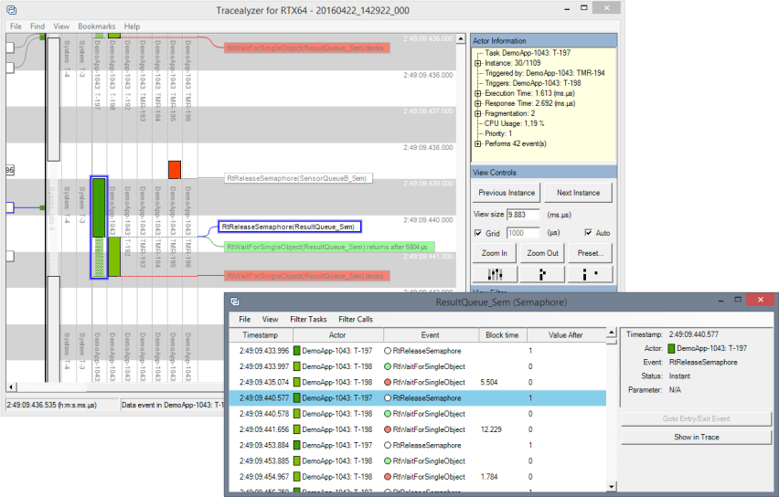This screenshot has width=779, height=497.
Task: Click the green RtWaitForSingleObject returns label
Action: point(329,247)
